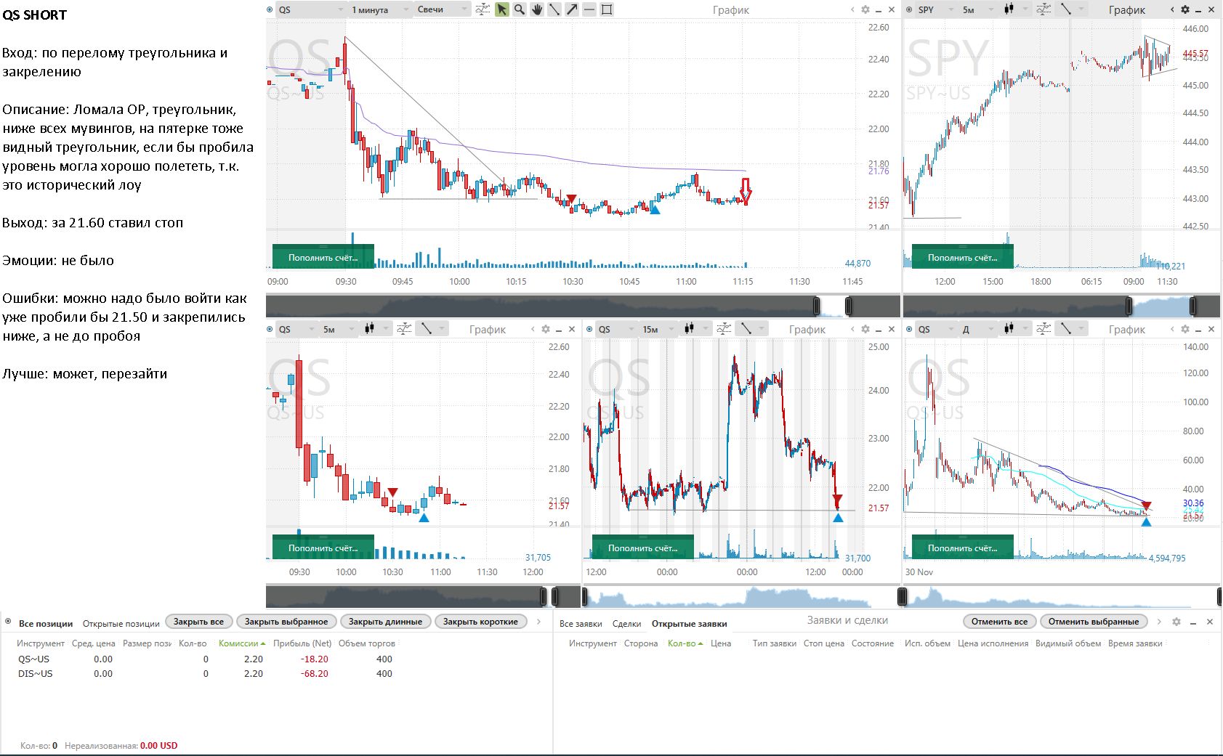Viewport: 1223px width, 756px height.
Task: Open the 'Свечи' chart type dropdown
Action: click(443, 9)
